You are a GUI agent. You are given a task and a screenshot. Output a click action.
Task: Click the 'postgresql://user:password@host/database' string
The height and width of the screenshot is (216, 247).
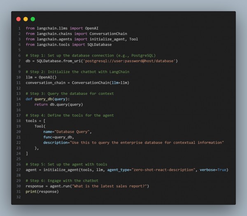129,61
